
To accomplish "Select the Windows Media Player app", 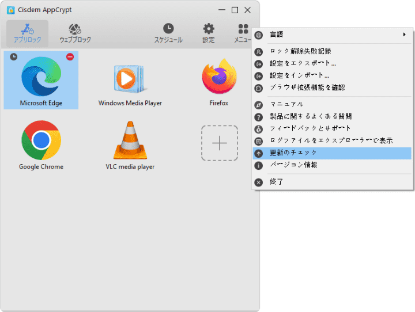I will tap(130, 85).
